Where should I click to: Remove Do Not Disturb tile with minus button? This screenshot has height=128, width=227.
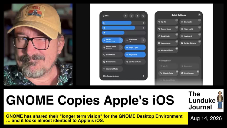199,41
